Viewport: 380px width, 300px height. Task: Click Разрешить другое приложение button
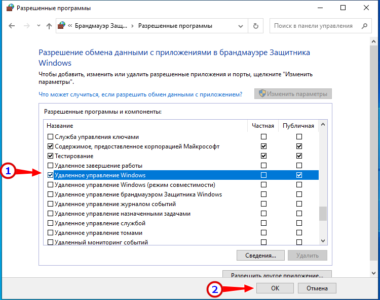click(277, 274)
